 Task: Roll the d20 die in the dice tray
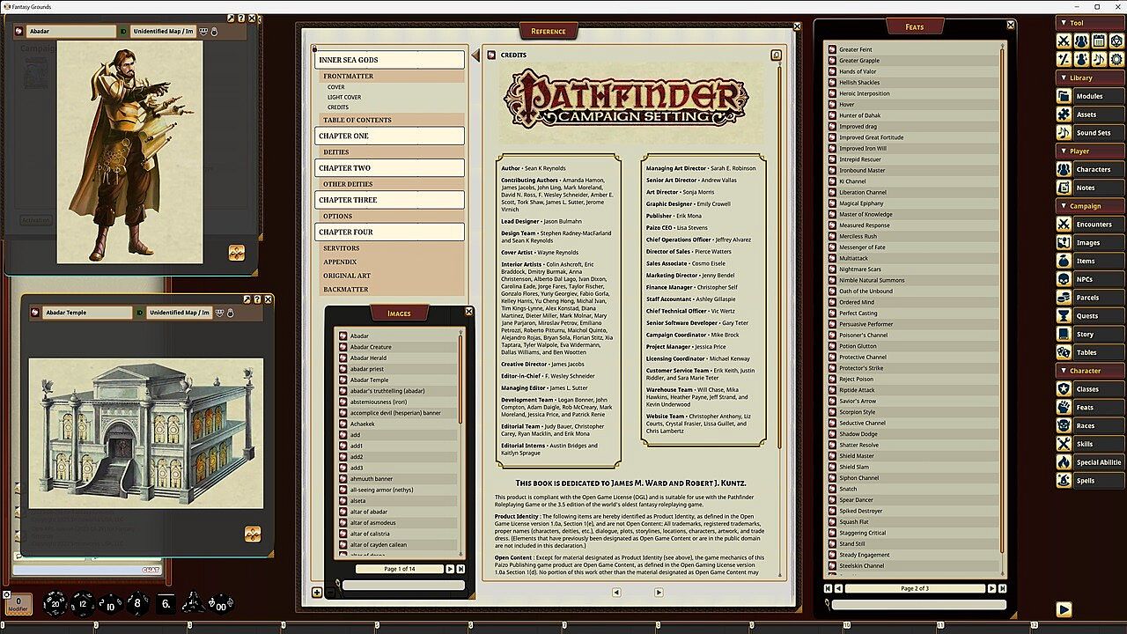pyautogui.click(x=56, y=603)
